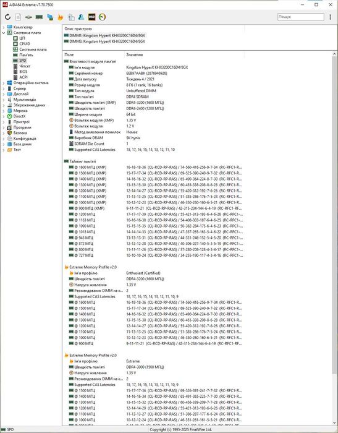Screen dimensions: 338x433
Task: Click the Пошук search field
Action: [x=301, y=17]
